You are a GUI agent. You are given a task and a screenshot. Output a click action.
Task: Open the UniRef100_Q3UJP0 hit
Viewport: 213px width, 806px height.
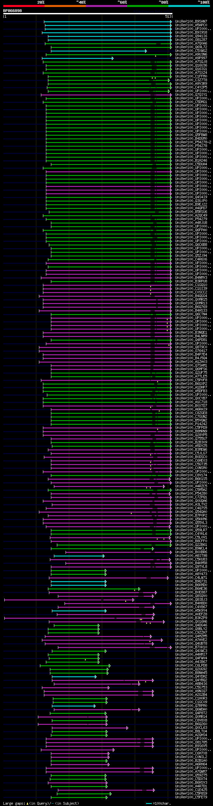[x=191, y=201]
